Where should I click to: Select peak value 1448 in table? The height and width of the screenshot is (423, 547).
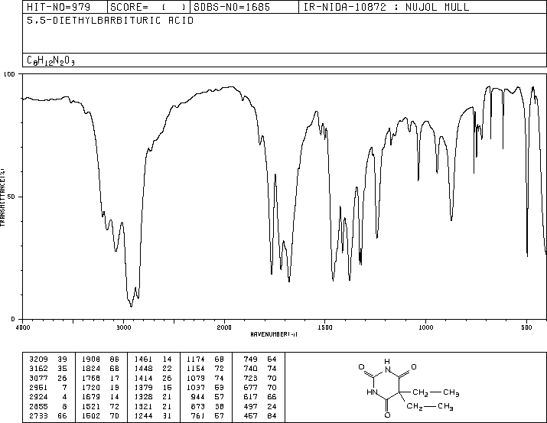(143, 369)
